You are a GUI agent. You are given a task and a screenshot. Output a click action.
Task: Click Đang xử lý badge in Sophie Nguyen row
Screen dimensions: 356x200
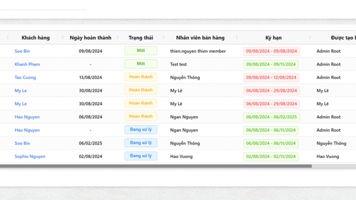point(141,156)
